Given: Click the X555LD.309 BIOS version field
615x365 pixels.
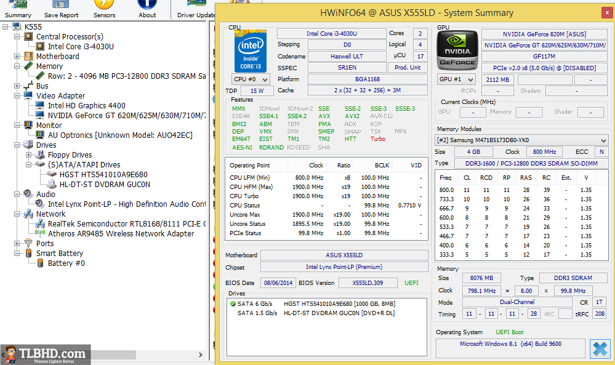Looking at the screenshot, I should [368, 283].
